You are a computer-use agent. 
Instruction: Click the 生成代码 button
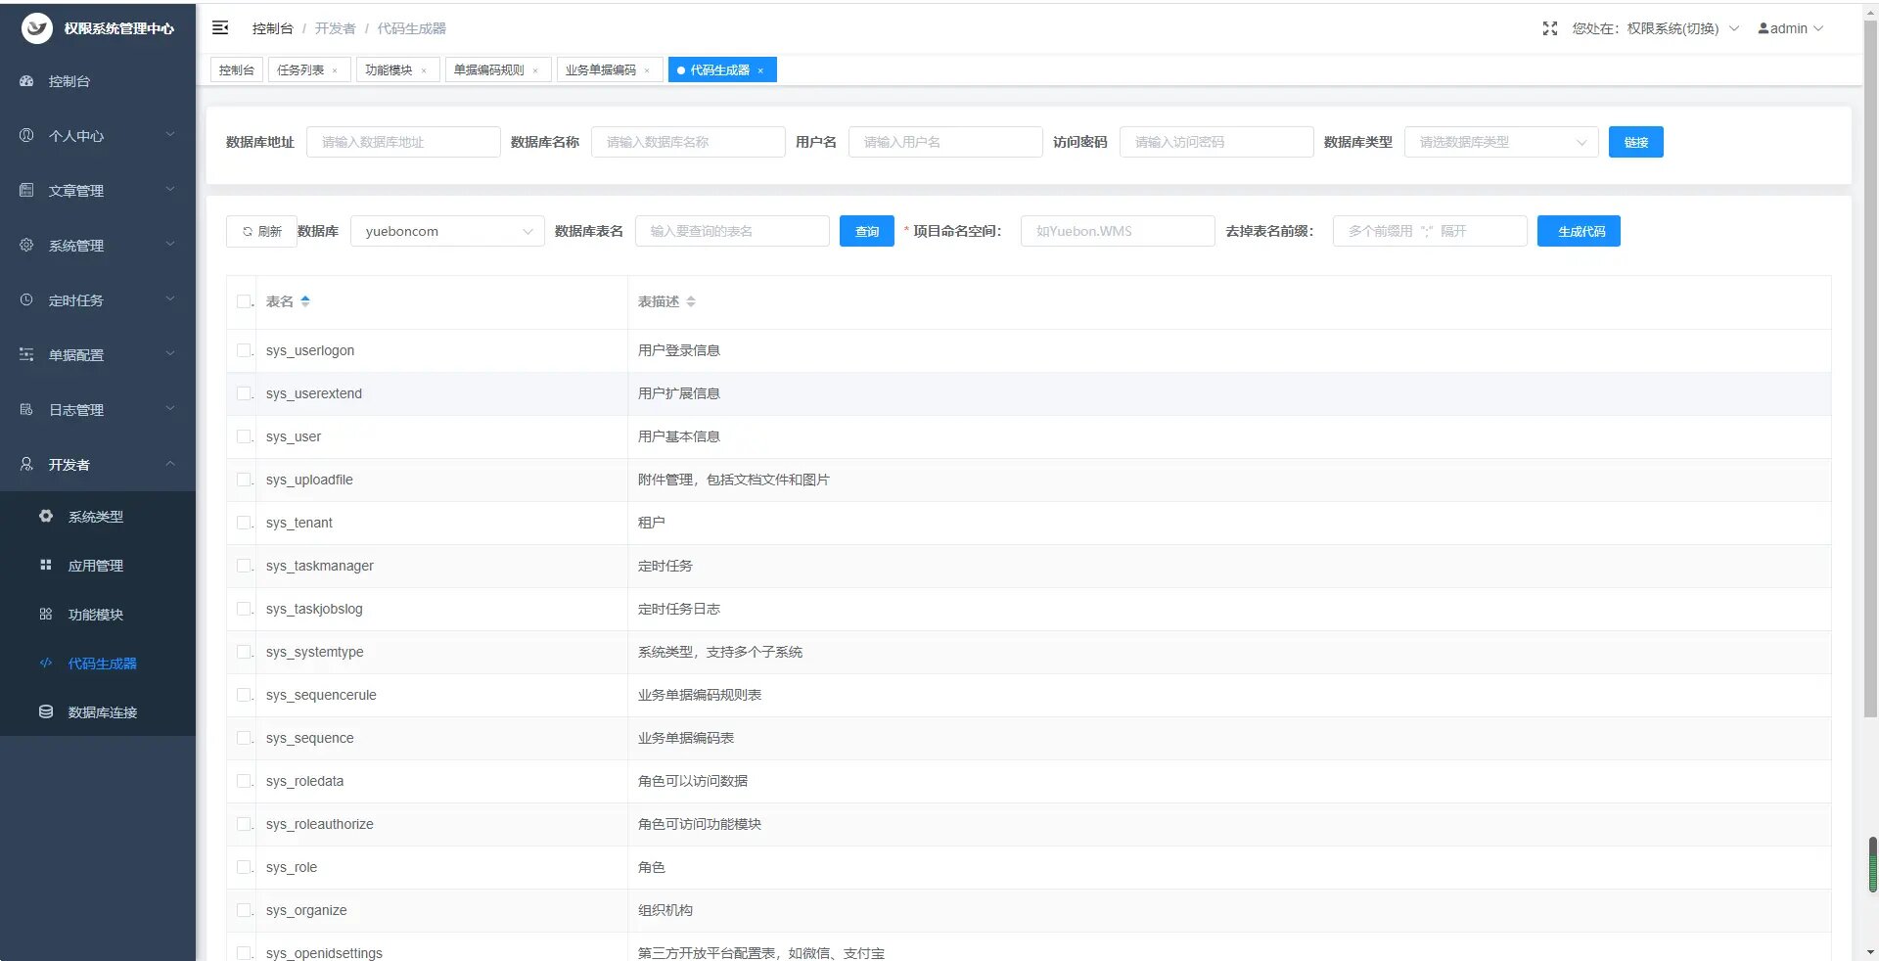pyautogui.click(x=1578, y=231)
